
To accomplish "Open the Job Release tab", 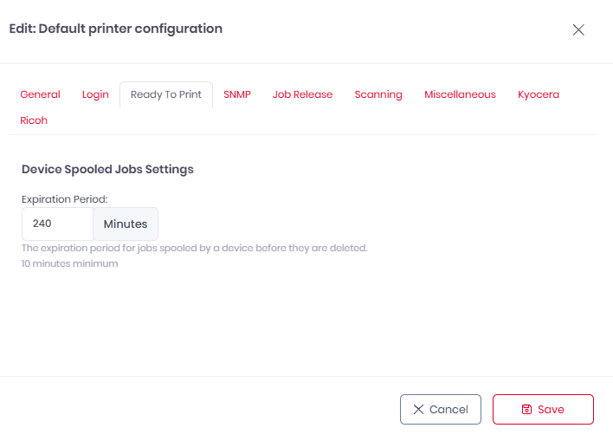I will pyautogui.click(x=302, y=94).
